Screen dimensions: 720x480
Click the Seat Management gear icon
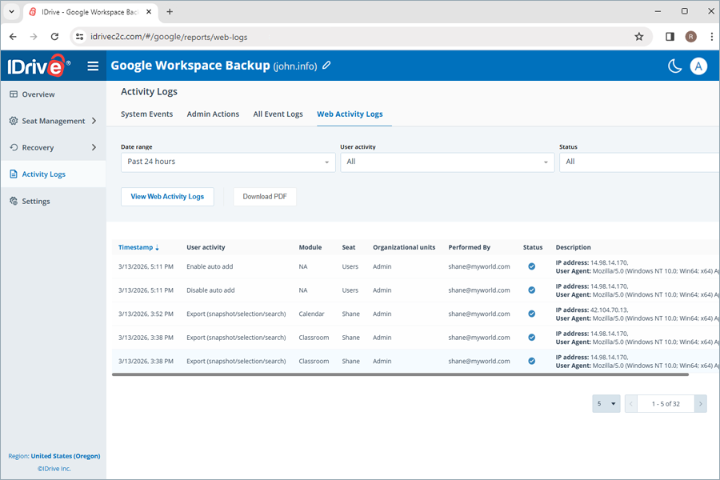coord(14,121)
